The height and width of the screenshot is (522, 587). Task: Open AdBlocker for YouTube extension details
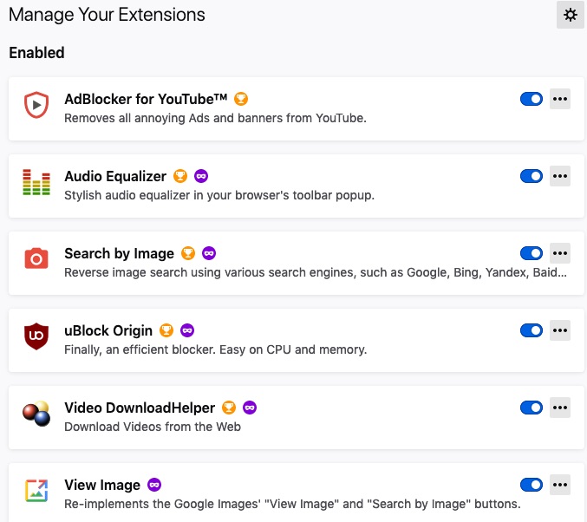pyautogui.click(x=146, y=99)
